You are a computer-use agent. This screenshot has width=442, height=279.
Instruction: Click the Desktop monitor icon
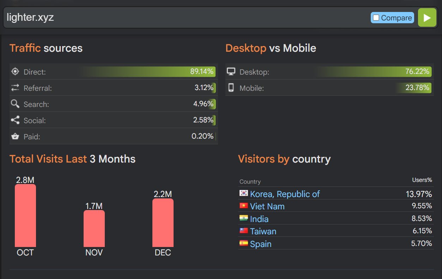click(231, 72)
